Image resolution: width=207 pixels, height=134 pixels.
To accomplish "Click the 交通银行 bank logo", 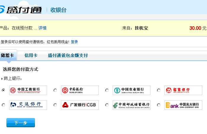I will click(28, 105).
